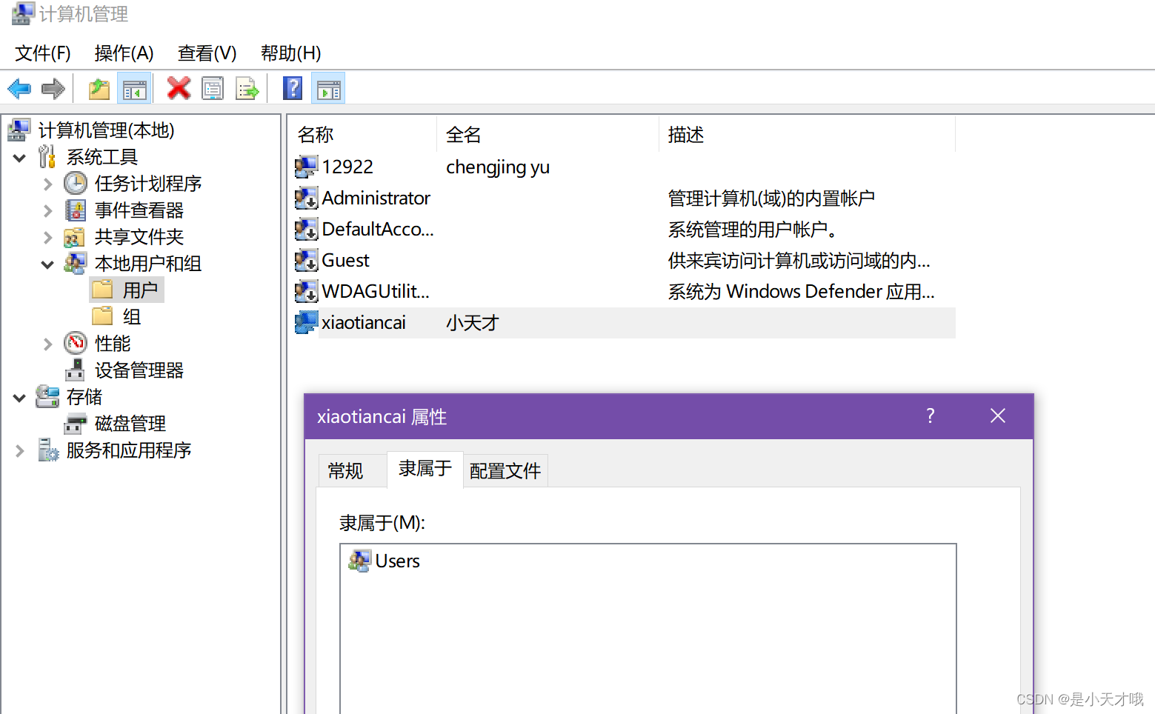
Task: Click the dialog help question mark button
Action: click(930, 416)
